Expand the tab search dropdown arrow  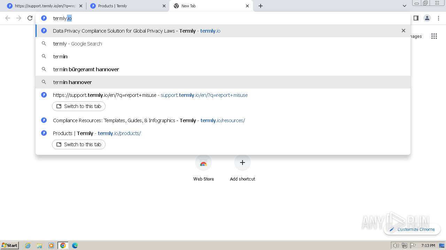[404, 6]
